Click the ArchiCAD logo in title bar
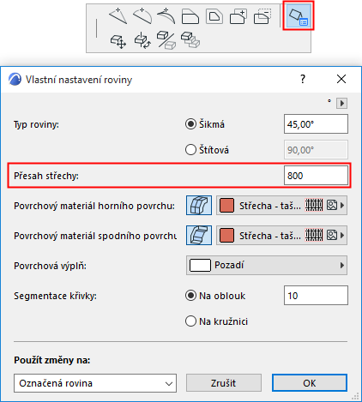 point(15,79)
